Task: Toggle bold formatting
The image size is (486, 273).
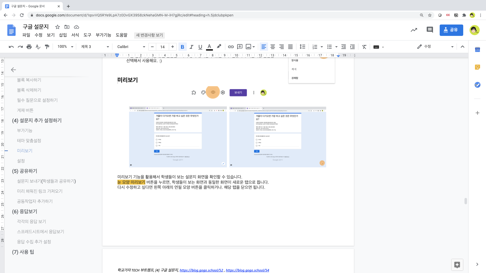Action: click(x=182, y=47)
